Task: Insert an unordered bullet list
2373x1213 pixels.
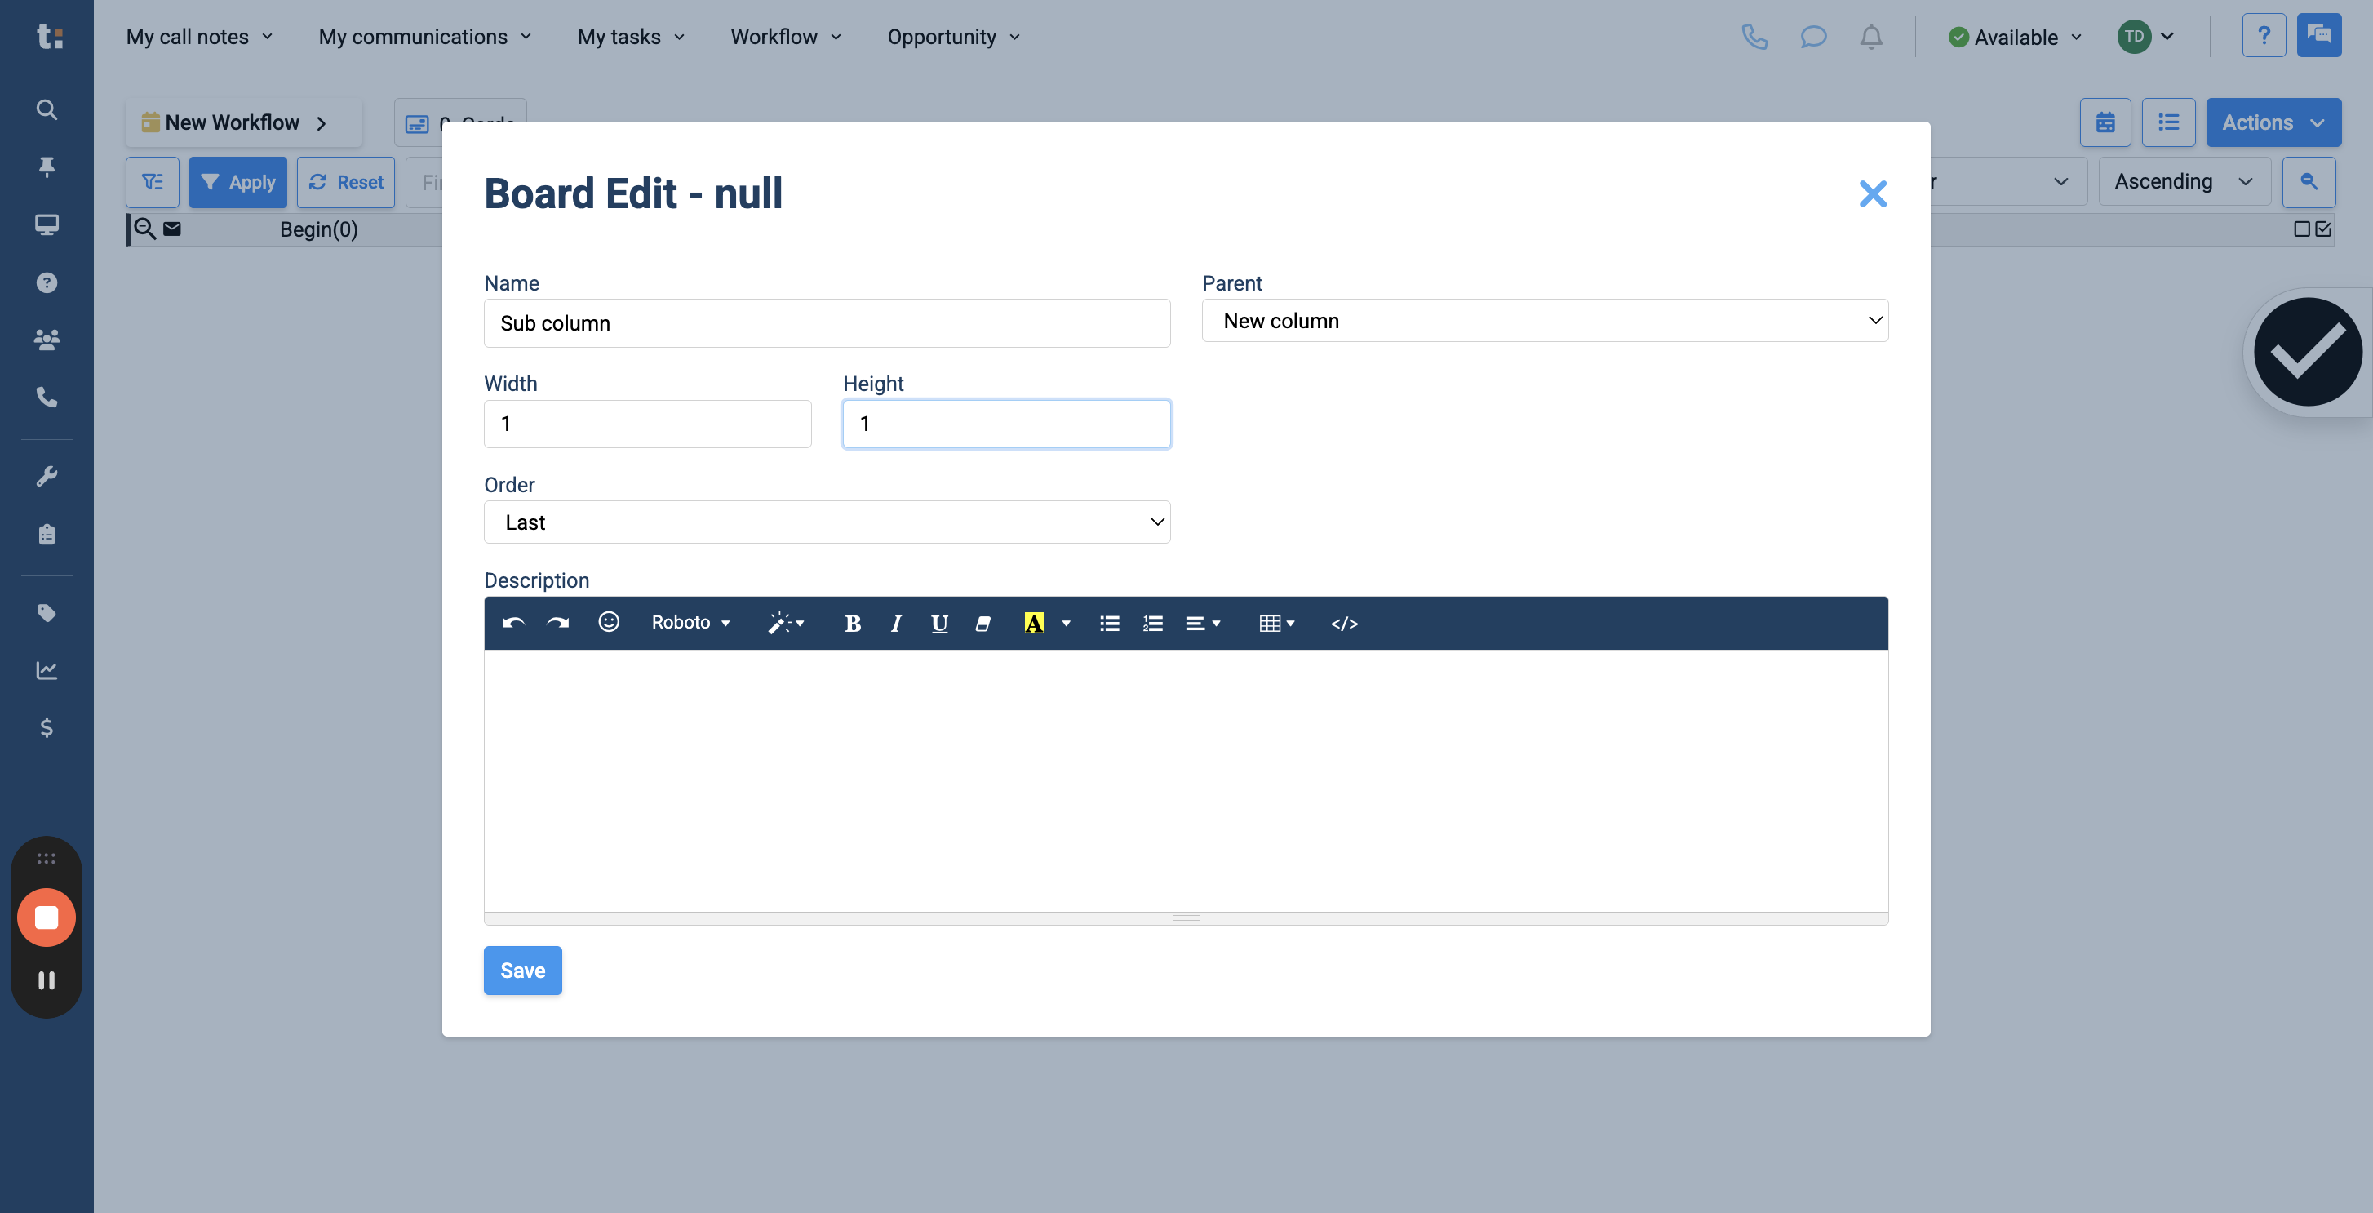Action: coord(1109,624)
